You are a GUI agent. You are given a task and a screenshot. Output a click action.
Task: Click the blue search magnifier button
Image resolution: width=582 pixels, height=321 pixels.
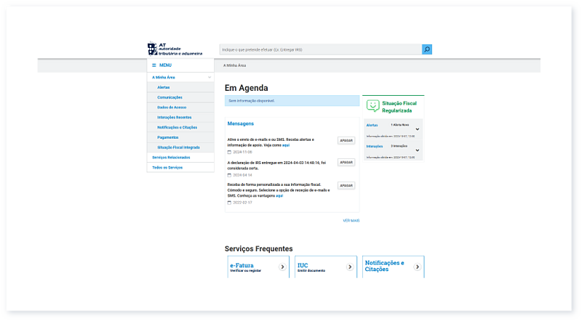click(x=427, y=49)
